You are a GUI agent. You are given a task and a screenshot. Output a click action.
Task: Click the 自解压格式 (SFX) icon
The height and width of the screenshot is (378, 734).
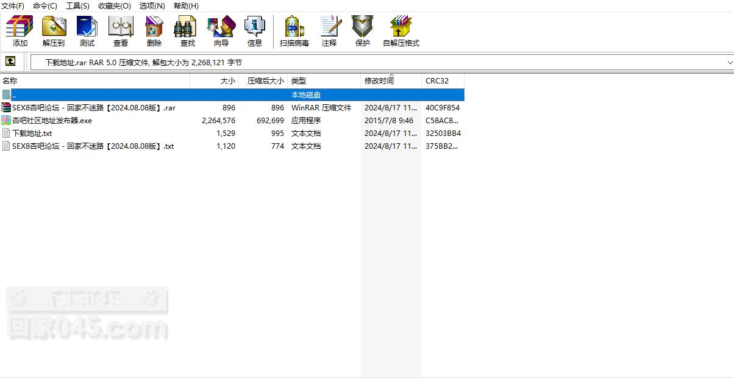tap(401, 28)
